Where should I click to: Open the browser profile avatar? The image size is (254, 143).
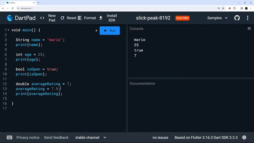click(246, 8)
